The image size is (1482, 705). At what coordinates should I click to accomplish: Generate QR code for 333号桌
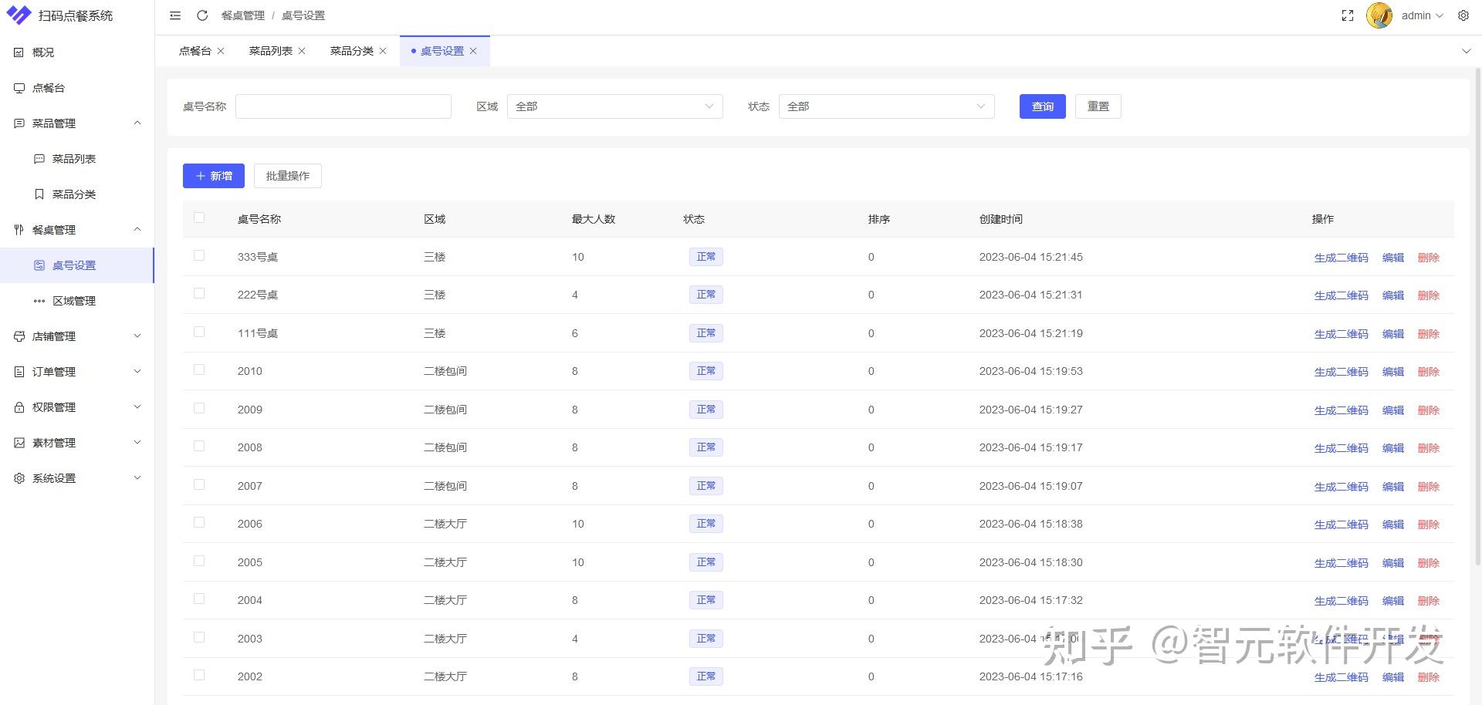pyautogui.click(x=1342, y=258)
